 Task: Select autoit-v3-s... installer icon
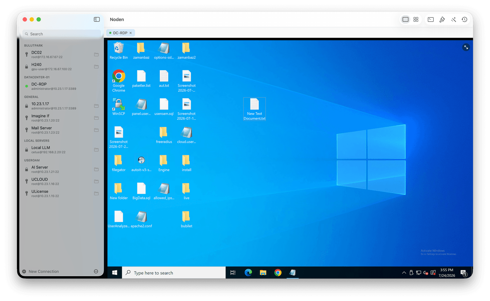click(x=141, y=163)
